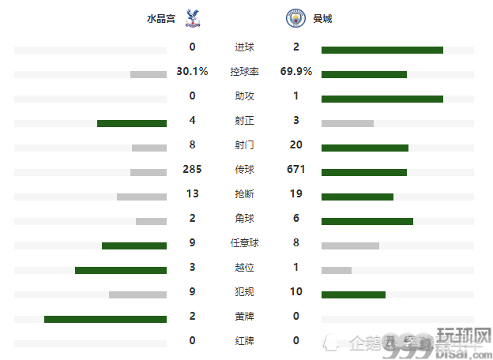
Task: Open the 曼城 team name link
Action: (322, 18)
